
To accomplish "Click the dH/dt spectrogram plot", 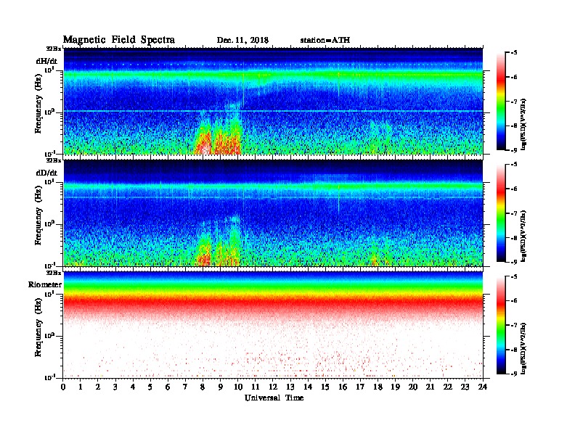I will click(273, 101).
